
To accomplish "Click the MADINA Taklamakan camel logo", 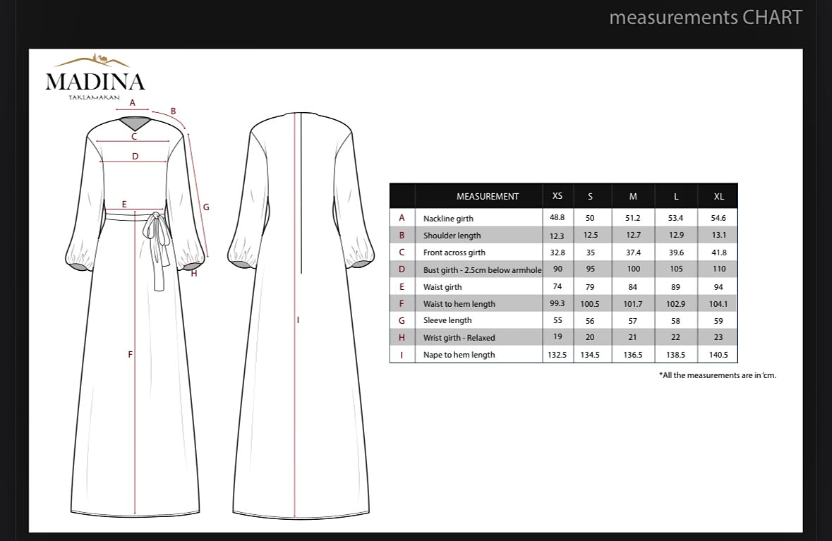I will (x=95, y=75).
